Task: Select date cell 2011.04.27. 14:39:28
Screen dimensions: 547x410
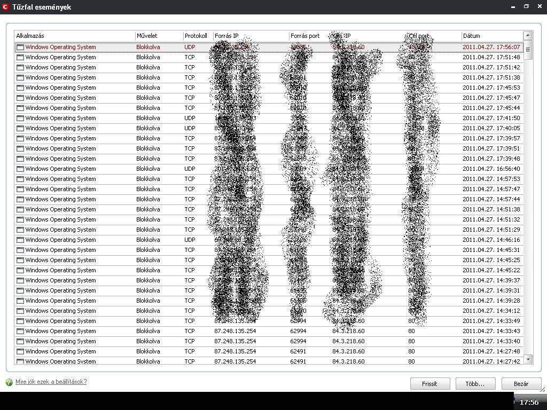Action: click(x=491, y=301)
